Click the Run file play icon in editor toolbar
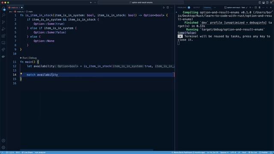Image resolution: width=274 pixels, height=154 pixels. point(164,8)
